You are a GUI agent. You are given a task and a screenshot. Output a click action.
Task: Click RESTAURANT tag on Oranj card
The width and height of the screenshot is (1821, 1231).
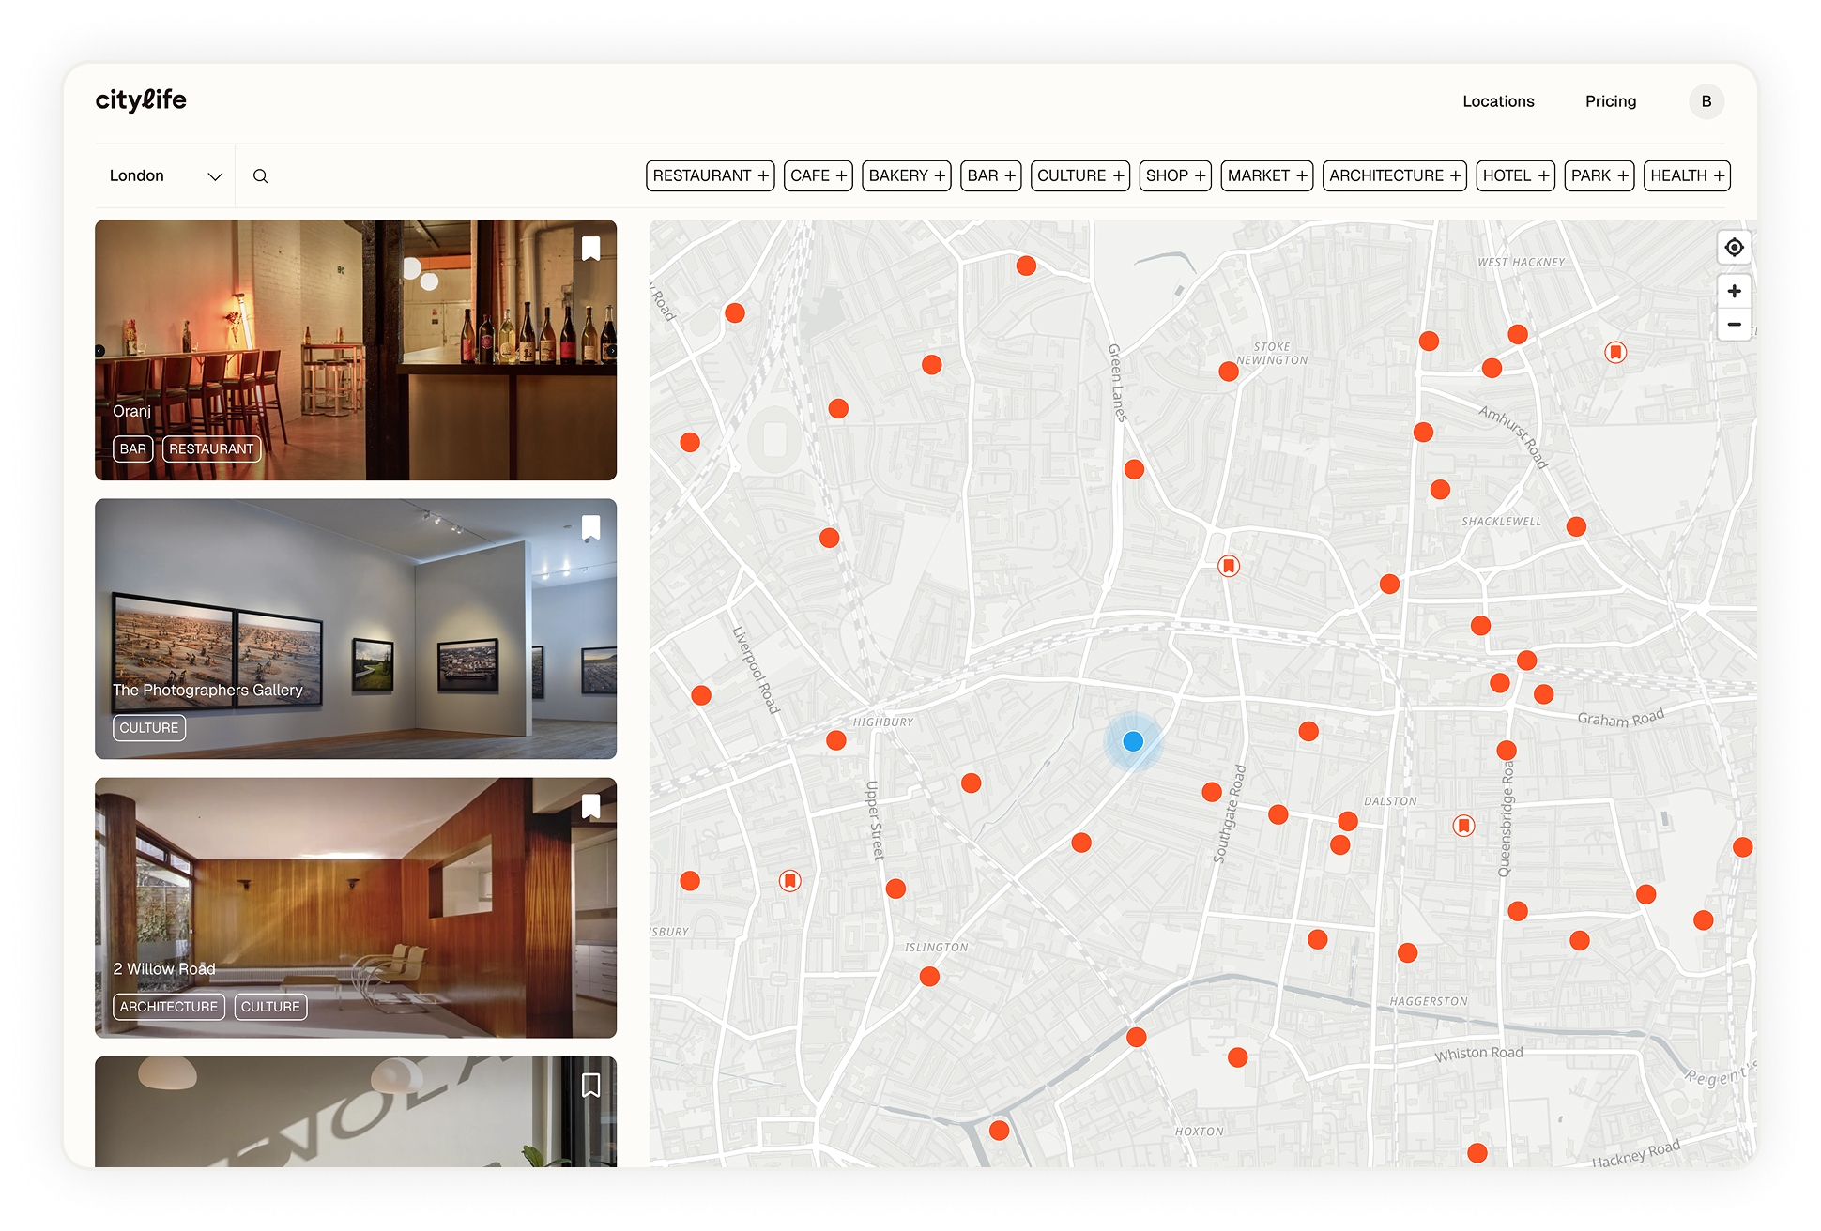211,449
